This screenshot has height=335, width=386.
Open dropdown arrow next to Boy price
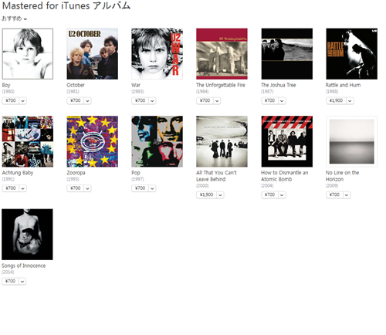22,100
